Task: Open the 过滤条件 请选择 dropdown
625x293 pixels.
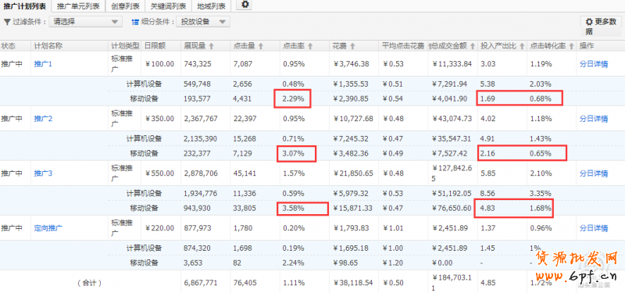Action: coord(86,22)
